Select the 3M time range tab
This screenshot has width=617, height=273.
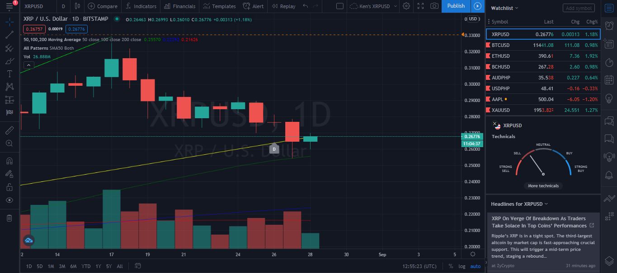(62, 266)
